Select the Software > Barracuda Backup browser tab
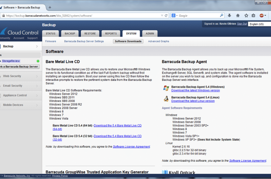Screen dimensions: 271x179 point(22,7)
